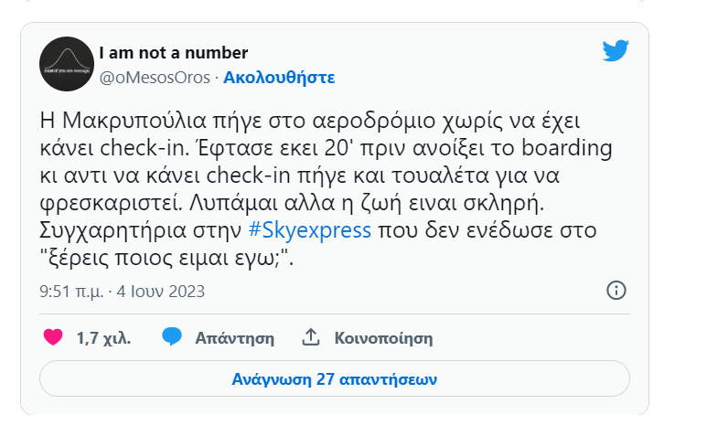Screen dimensions: 728x436
Task: Click the share upload arrow icon
Action: pos(311,337)
